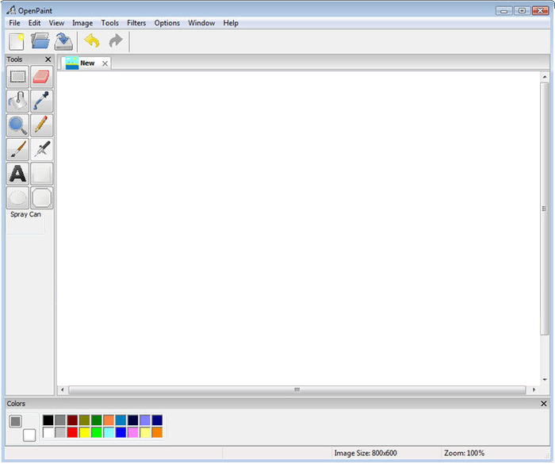Pick the top-row orange swatch

pyautogui.click(x=109, y=420)
